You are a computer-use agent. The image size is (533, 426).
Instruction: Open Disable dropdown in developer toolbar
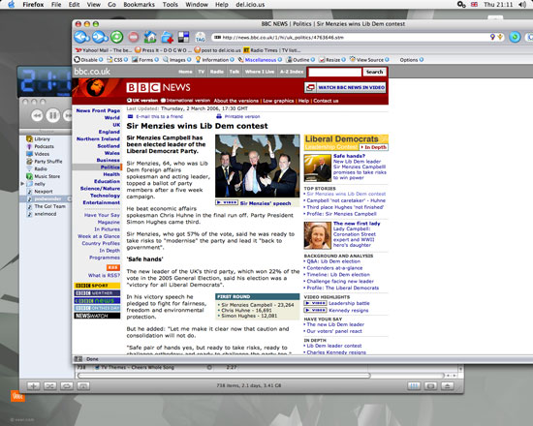pyautogui.click(x=88, y=60)
